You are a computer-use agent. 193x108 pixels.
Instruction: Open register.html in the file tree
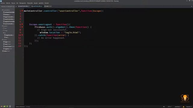coord(8,49)
